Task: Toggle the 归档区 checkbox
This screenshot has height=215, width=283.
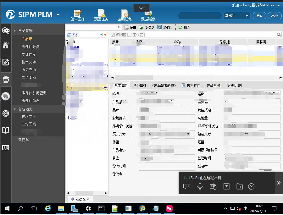Action: pyautogui.click(x=113, y=35)
